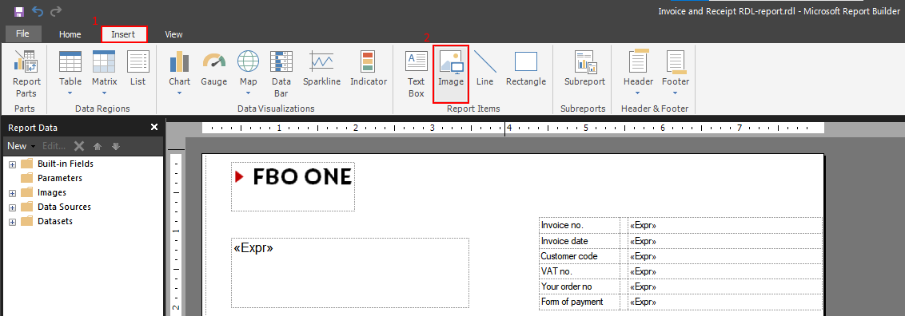Select the large «Expr» address text box
This screenshot has height=316, width=905.
[x=350, y=273]
